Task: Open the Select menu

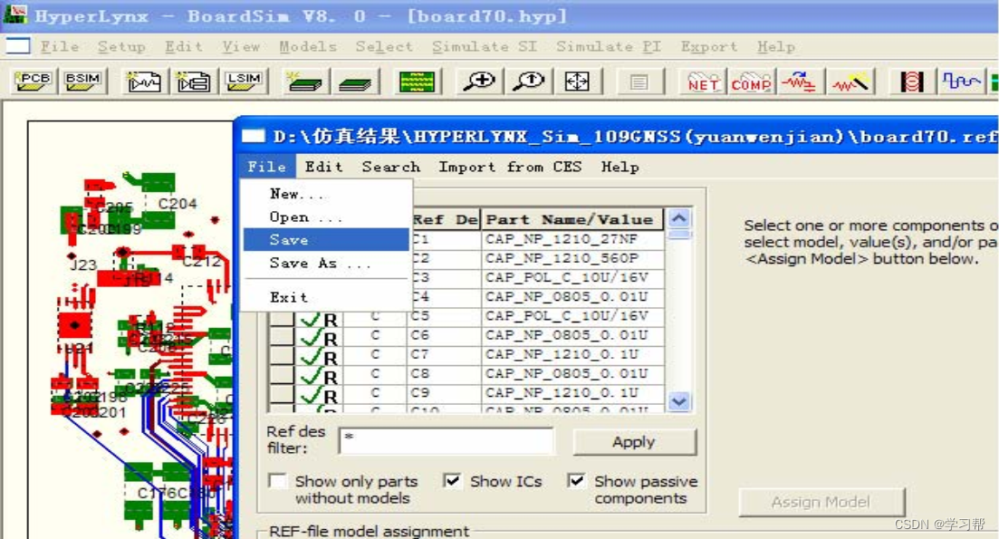Action: pos(384,46)
